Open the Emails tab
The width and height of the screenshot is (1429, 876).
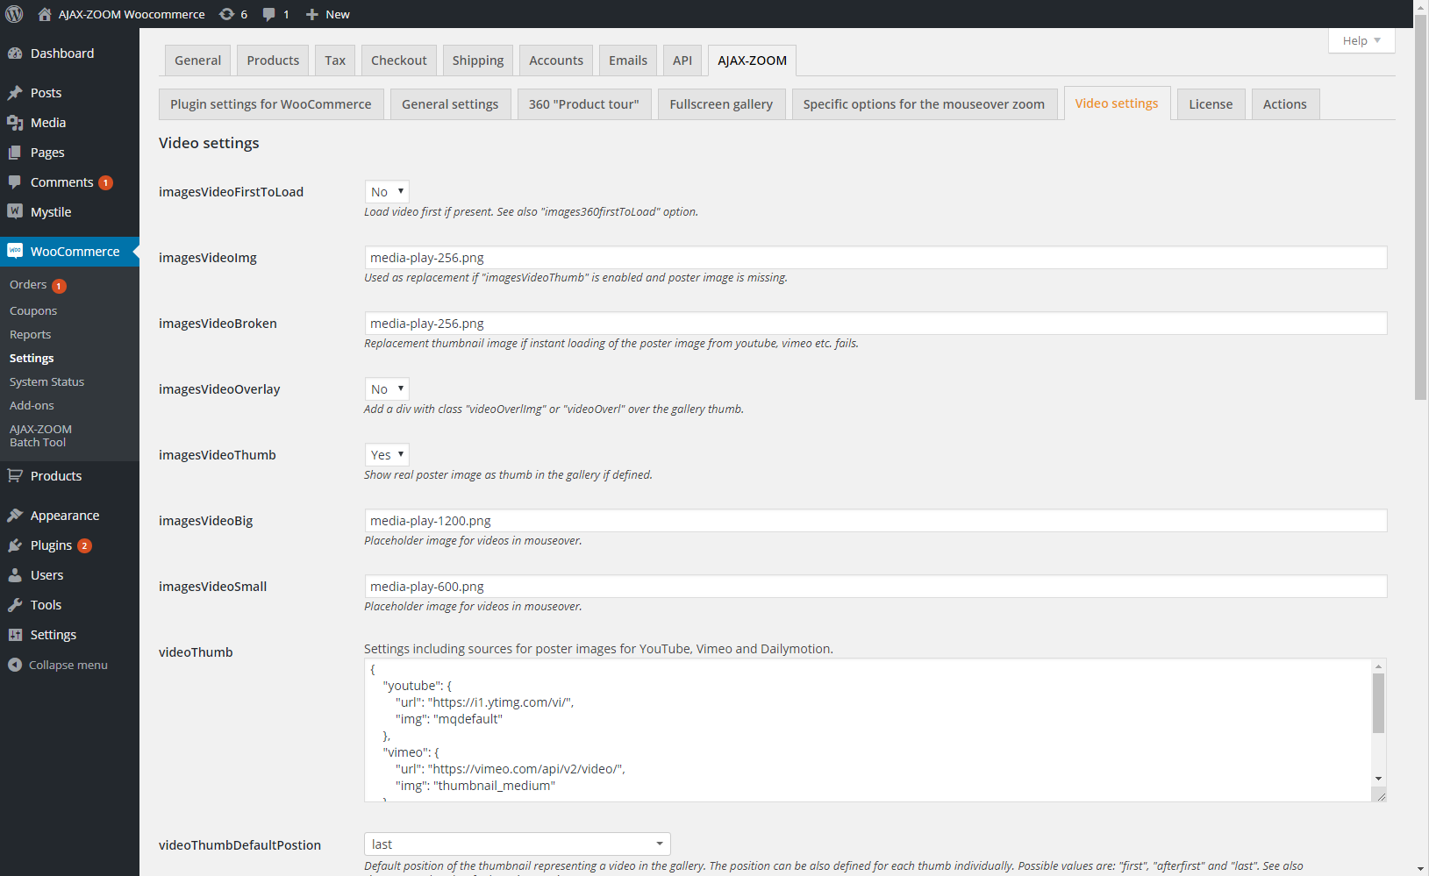(628, 61)
